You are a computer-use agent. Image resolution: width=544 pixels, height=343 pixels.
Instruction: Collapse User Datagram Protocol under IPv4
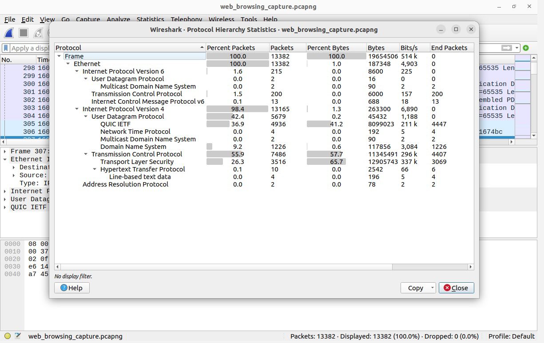point(86,117)
